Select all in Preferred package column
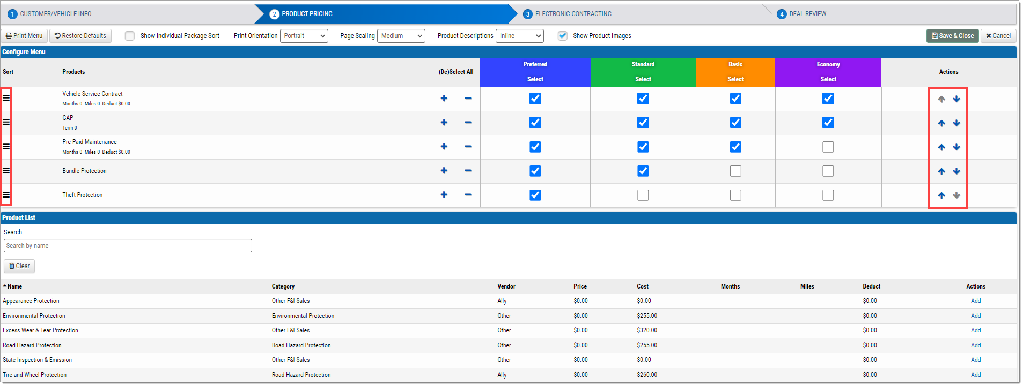The height and width of the screenshot is (386, 1023). coord(535,79)
